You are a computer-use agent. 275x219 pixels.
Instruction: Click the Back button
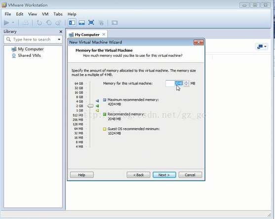pos(138,175)
